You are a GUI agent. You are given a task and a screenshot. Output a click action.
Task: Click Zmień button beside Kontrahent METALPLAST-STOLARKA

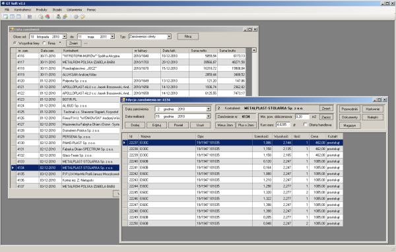(x=326, y=109)
